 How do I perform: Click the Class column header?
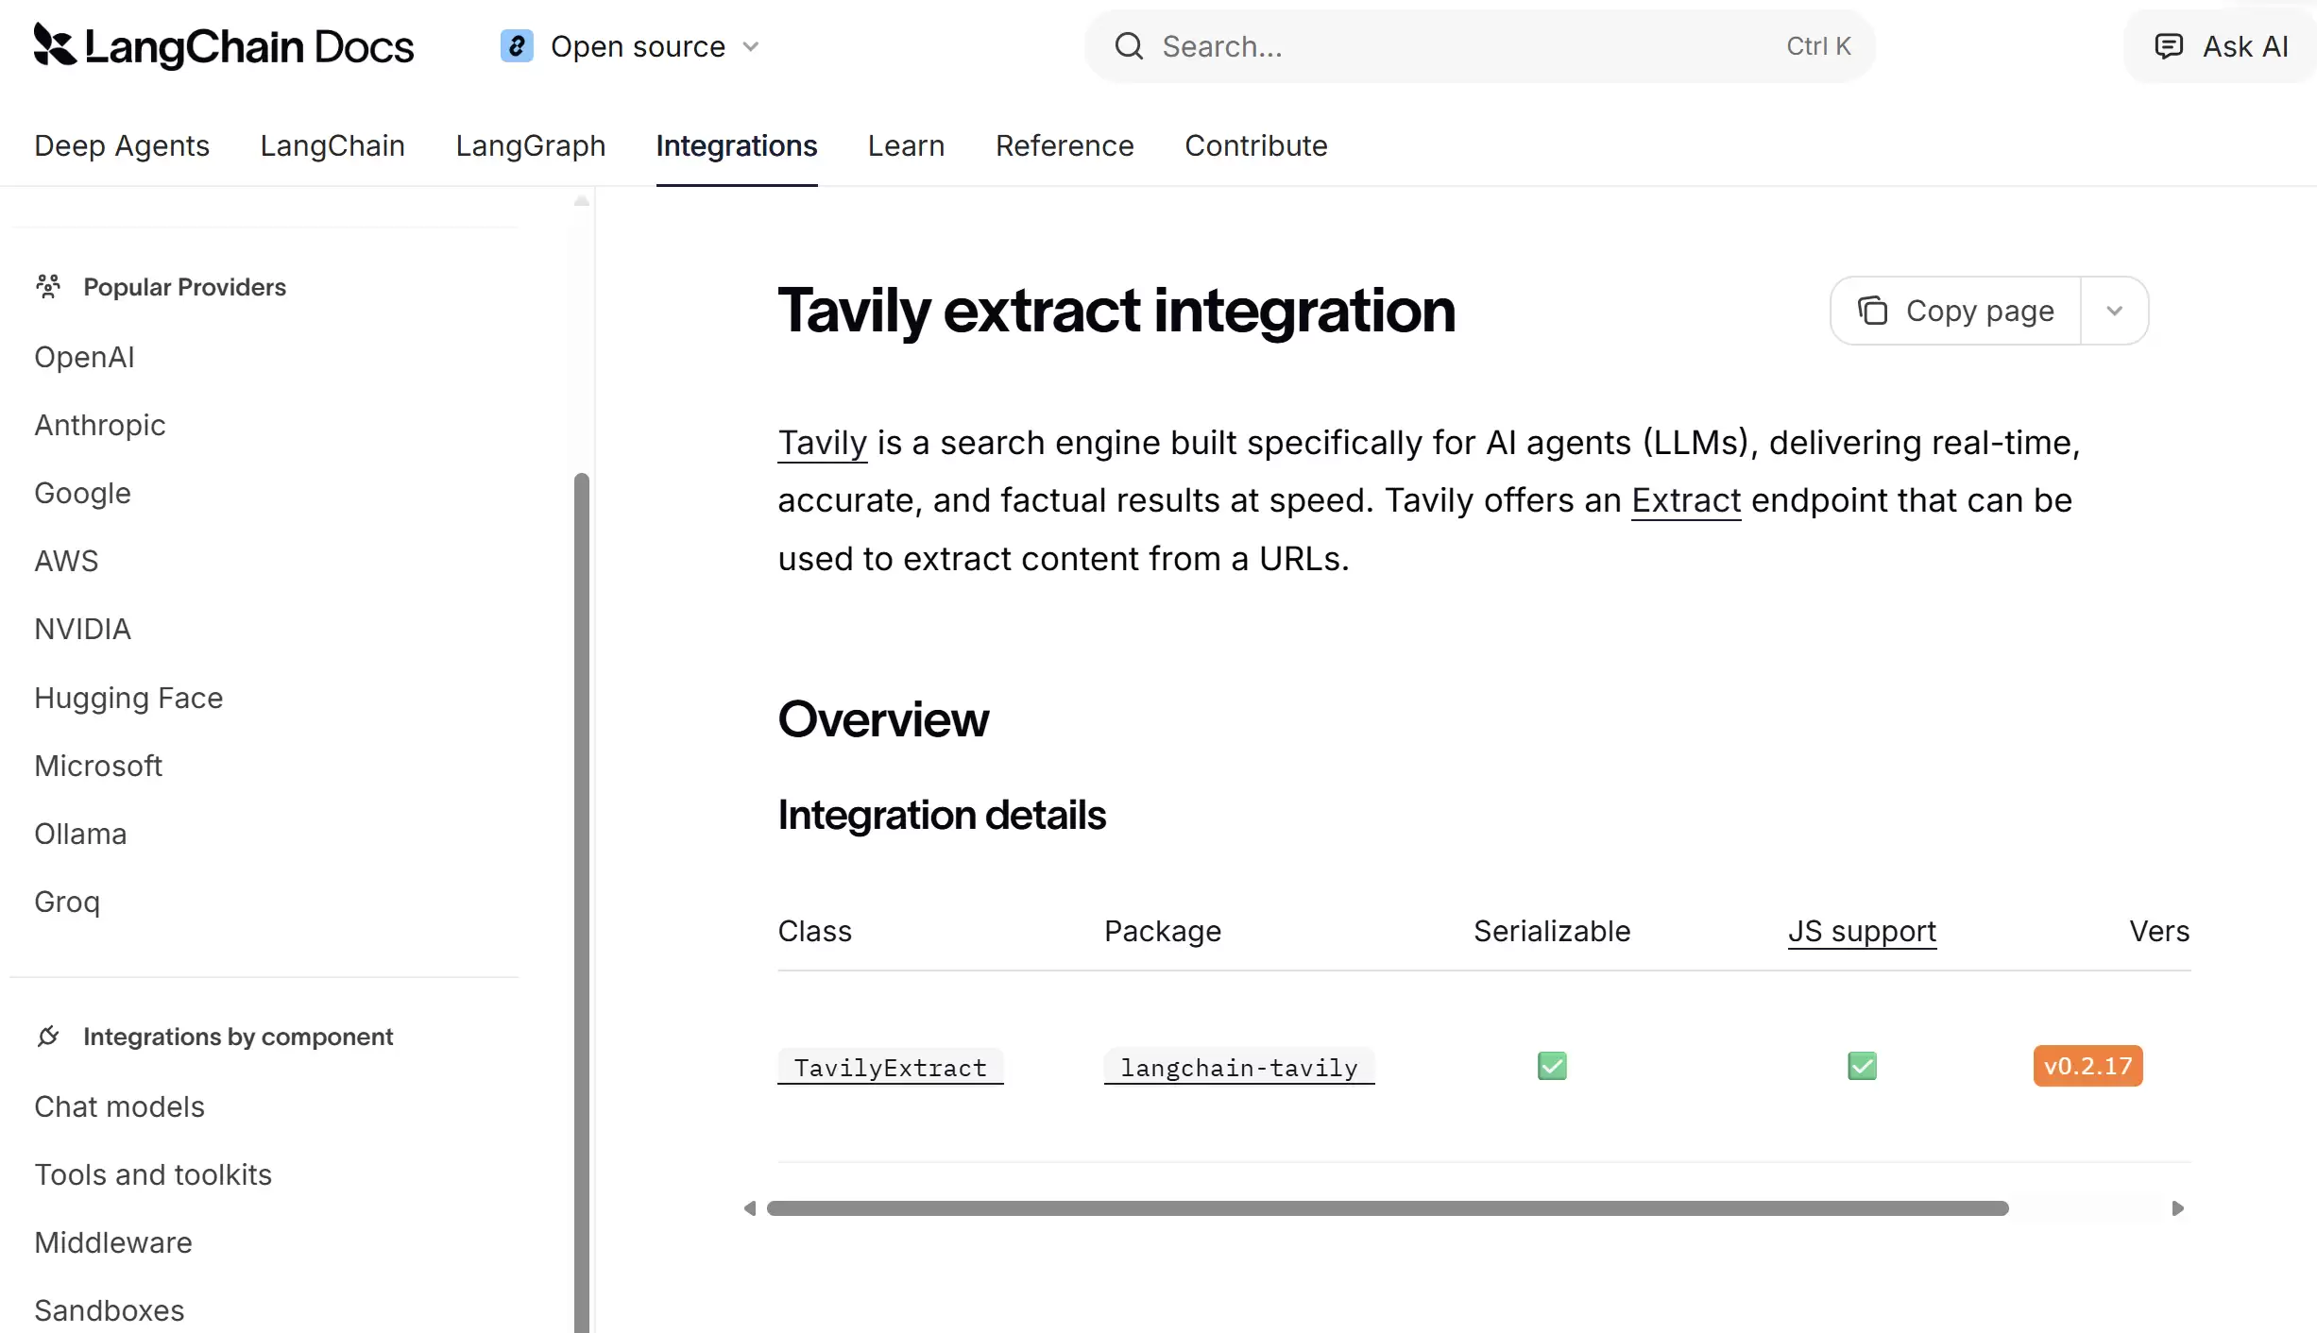click(x=815, y=931)
